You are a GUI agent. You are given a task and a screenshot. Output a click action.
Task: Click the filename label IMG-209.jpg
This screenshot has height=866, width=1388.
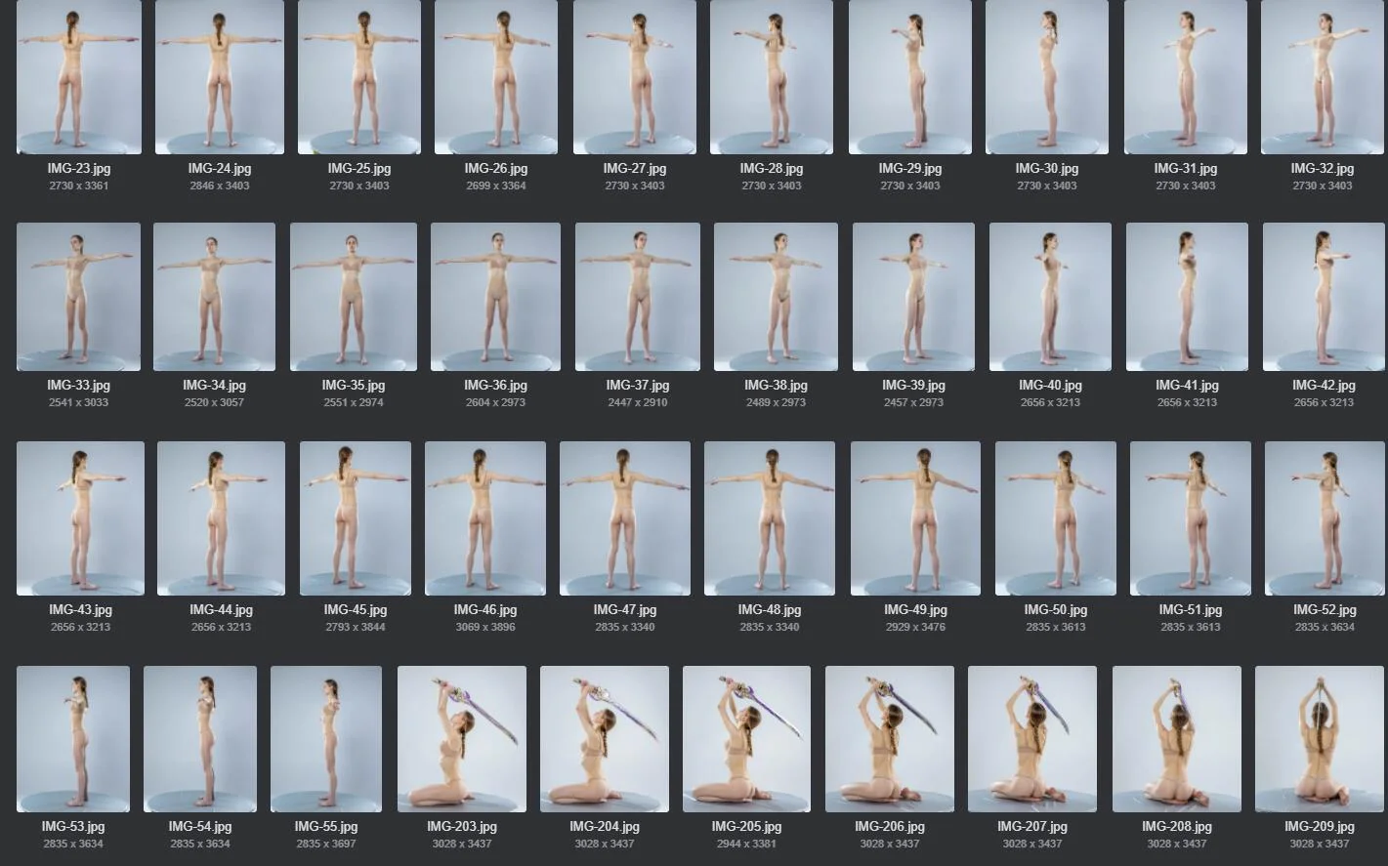[x=1320, y=827]
